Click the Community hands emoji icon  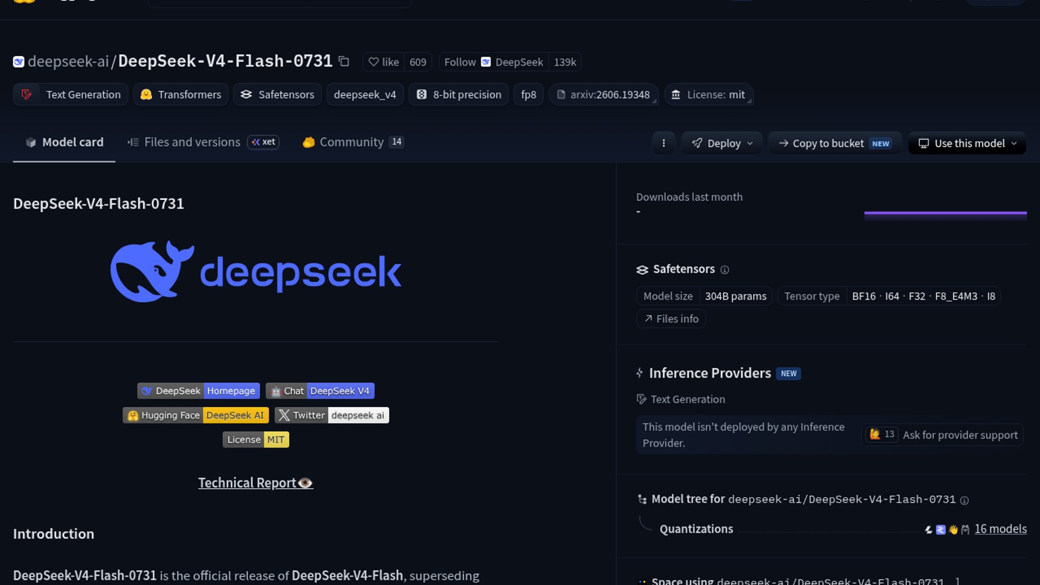[x=308, y=142]
